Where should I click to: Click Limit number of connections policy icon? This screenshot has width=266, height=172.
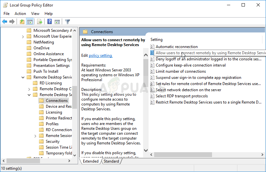pyautogui.click(x=152, y=71)
